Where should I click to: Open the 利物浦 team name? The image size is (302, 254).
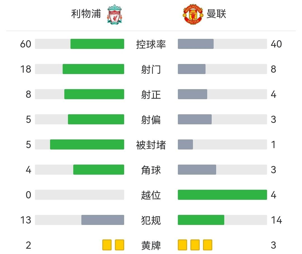pyautogui.click(x=86, y=14)
